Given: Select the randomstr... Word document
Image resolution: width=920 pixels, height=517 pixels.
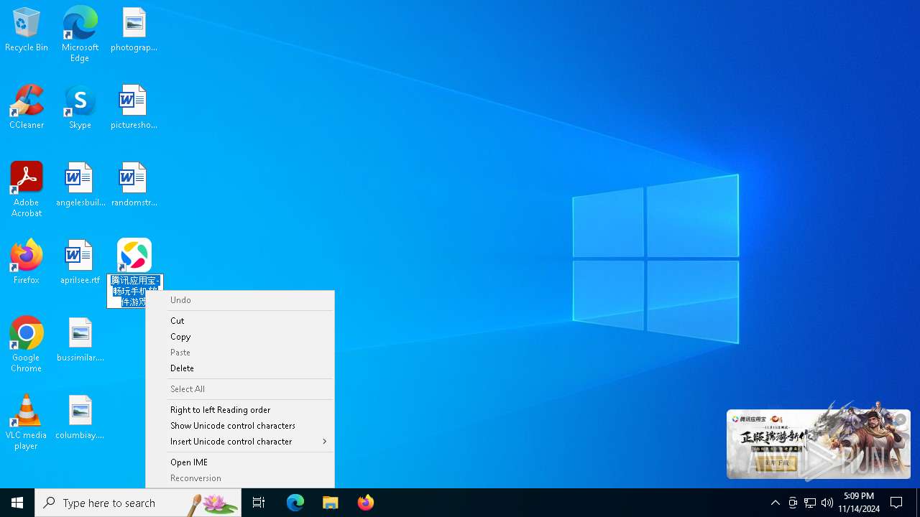Looking at the screenshot, I should pyautogui.click(x=134, y=185).
